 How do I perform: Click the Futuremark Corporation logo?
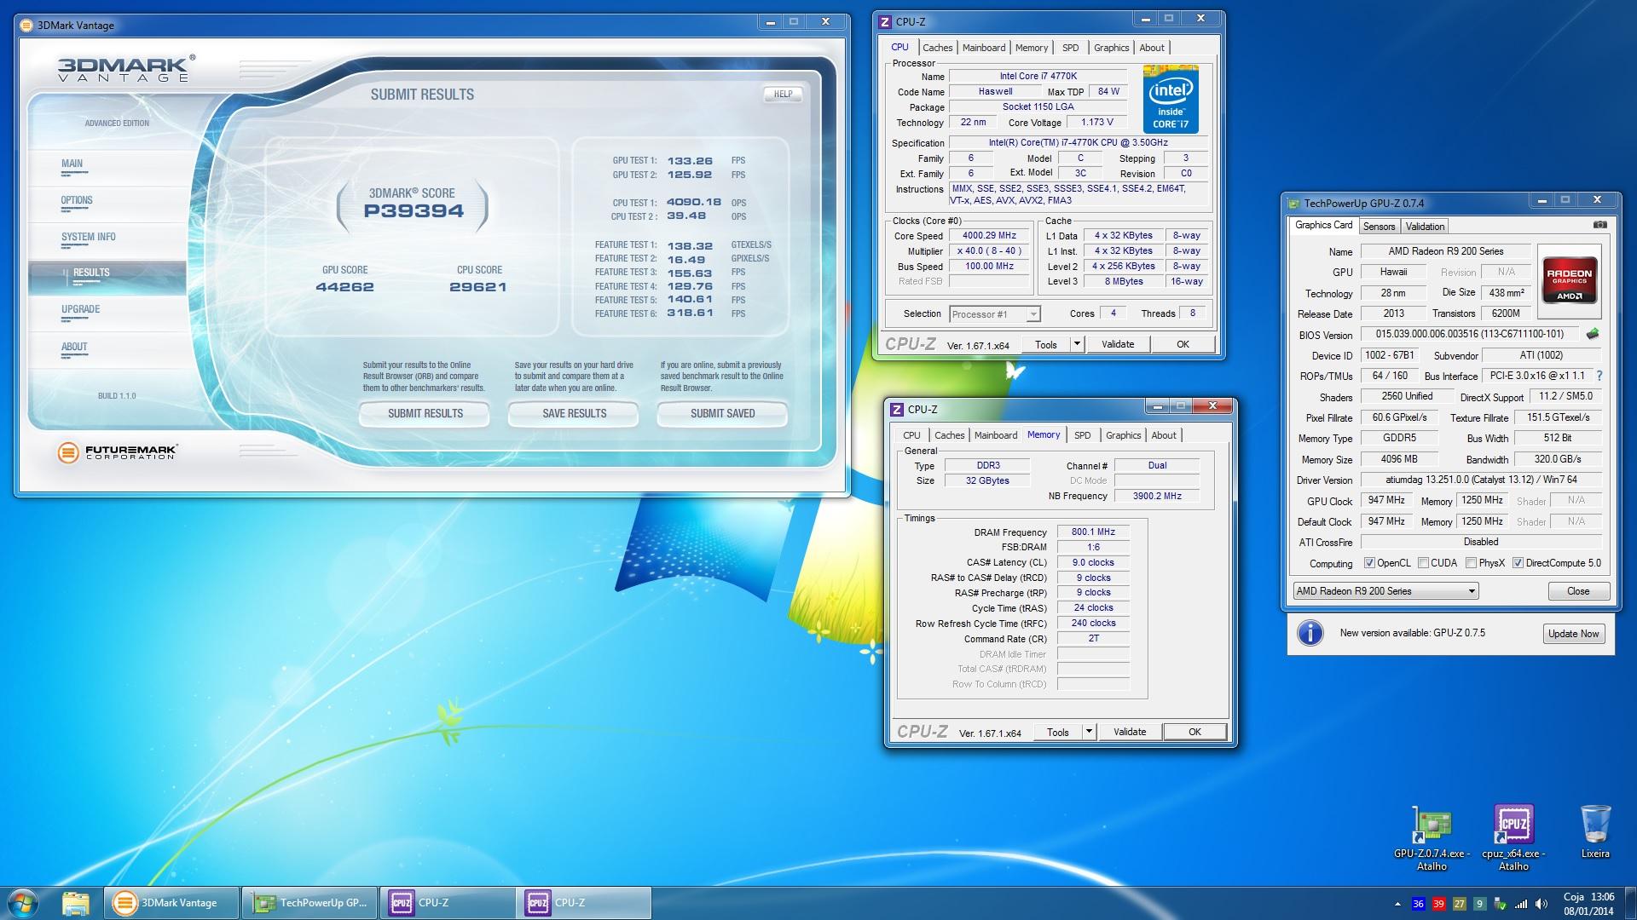(x=118, y=452)
